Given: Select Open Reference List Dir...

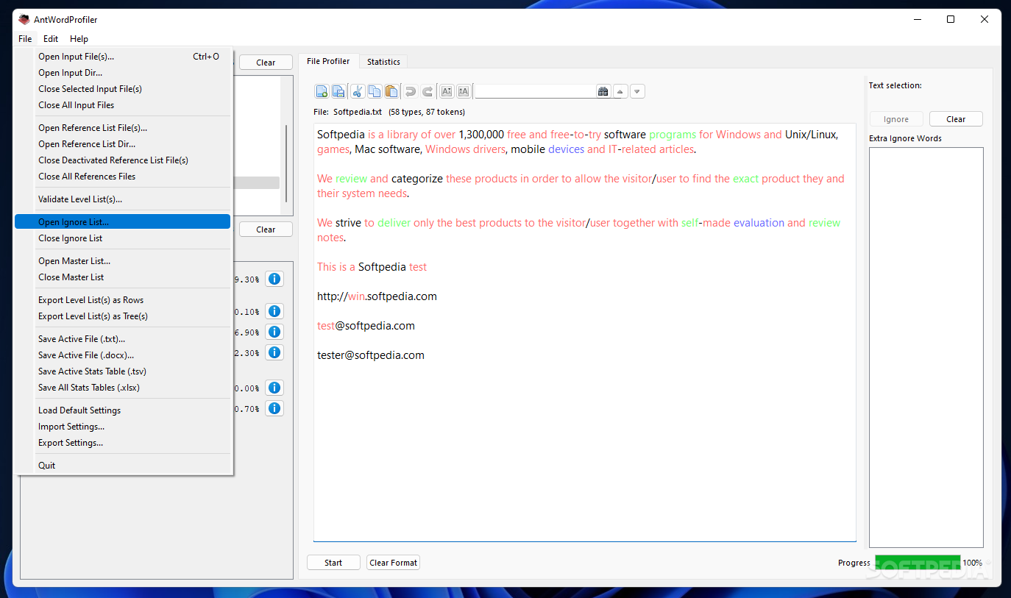Looking at the screenshot, I should [122, 144].
